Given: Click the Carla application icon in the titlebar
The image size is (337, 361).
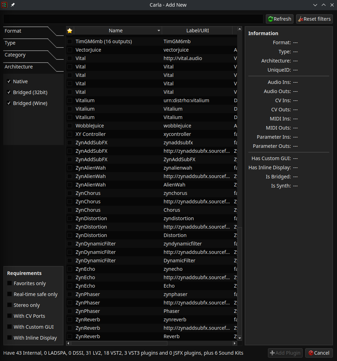Looking at the screenshot, I should pyautogui.click(x=4, y=5).
